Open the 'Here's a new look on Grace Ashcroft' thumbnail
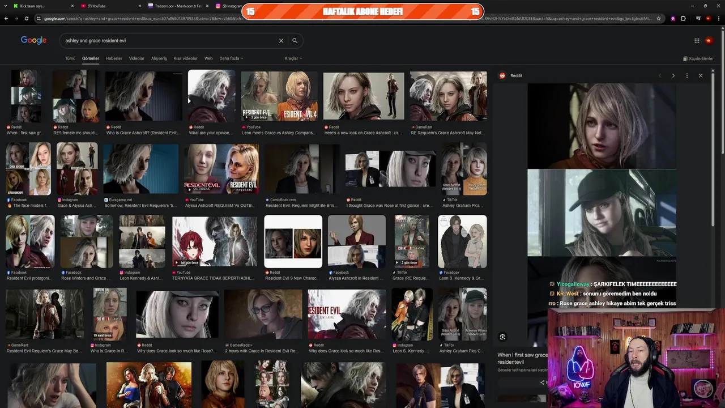 coord(364,96)
